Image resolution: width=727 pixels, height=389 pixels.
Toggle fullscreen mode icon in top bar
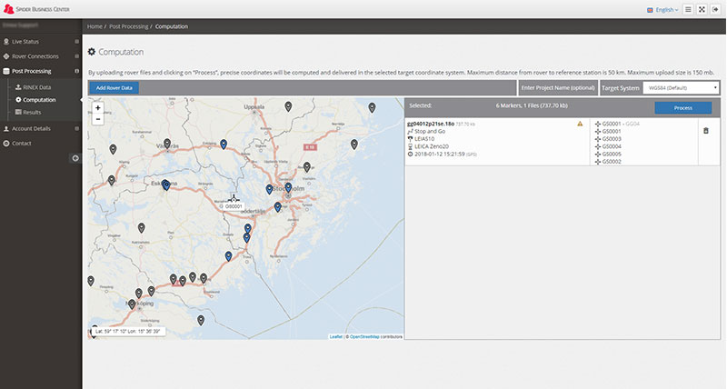click(702, 9)
